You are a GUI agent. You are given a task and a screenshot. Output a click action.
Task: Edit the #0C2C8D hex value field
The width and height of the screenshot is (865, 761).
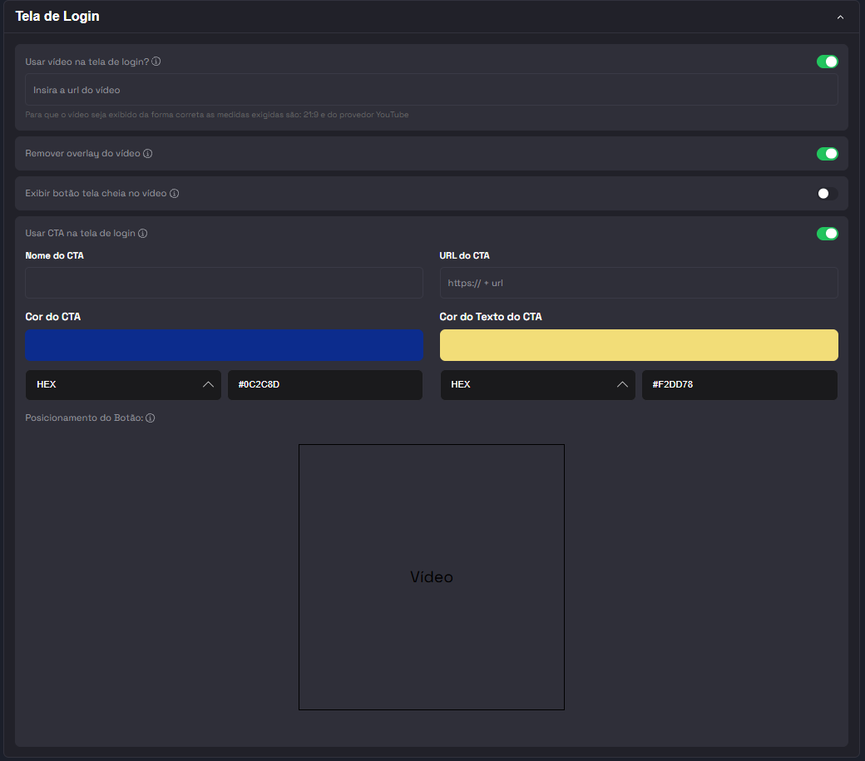pyautogui.click(x=324, y=385)
